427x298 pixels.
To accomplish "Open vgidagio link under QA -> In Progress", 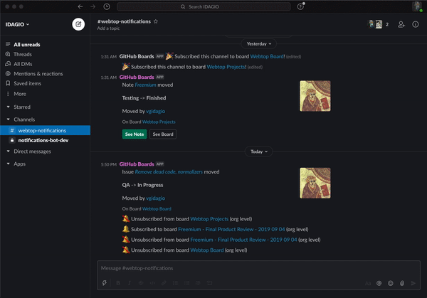I will pyautogui.click(x=155, y=198).
